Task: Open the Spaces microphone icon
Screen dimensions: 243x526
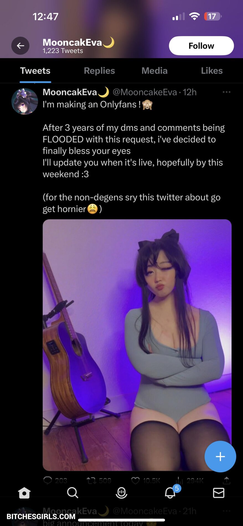Action: [x=121, y=493]
